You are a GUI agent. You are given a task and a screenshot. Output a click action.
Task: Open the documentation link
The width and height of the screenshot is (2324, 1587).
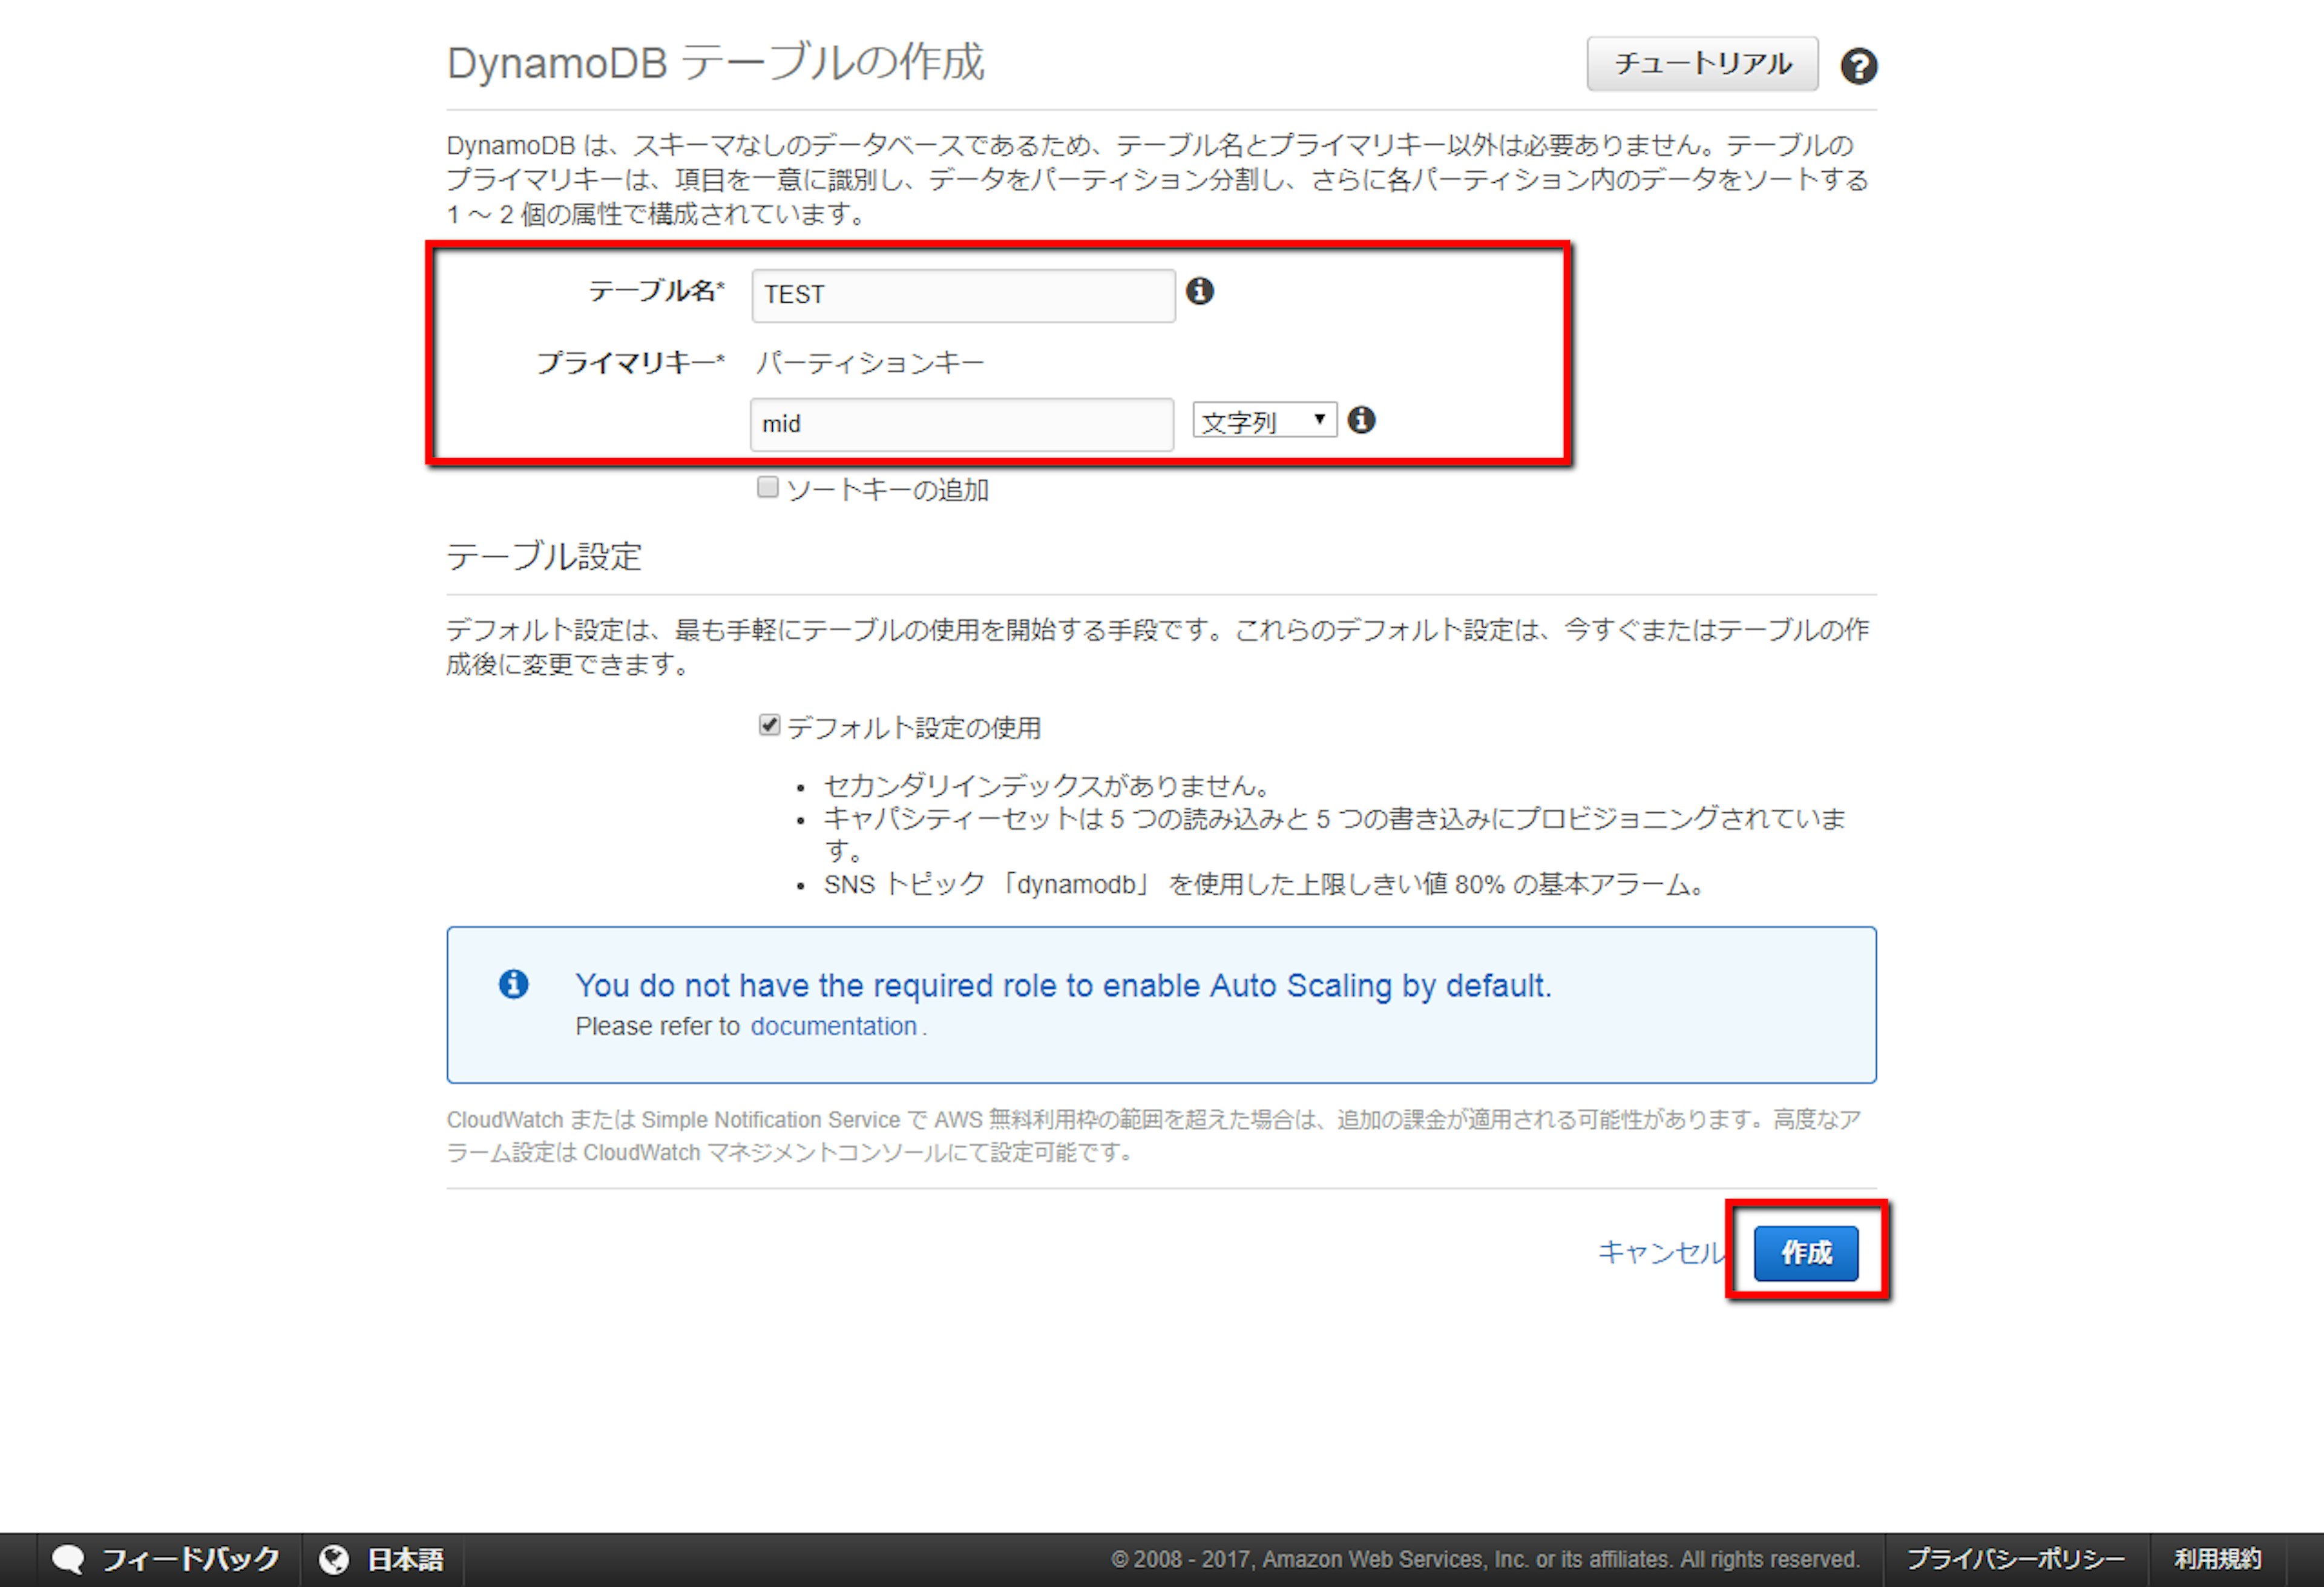point(833,1026)
